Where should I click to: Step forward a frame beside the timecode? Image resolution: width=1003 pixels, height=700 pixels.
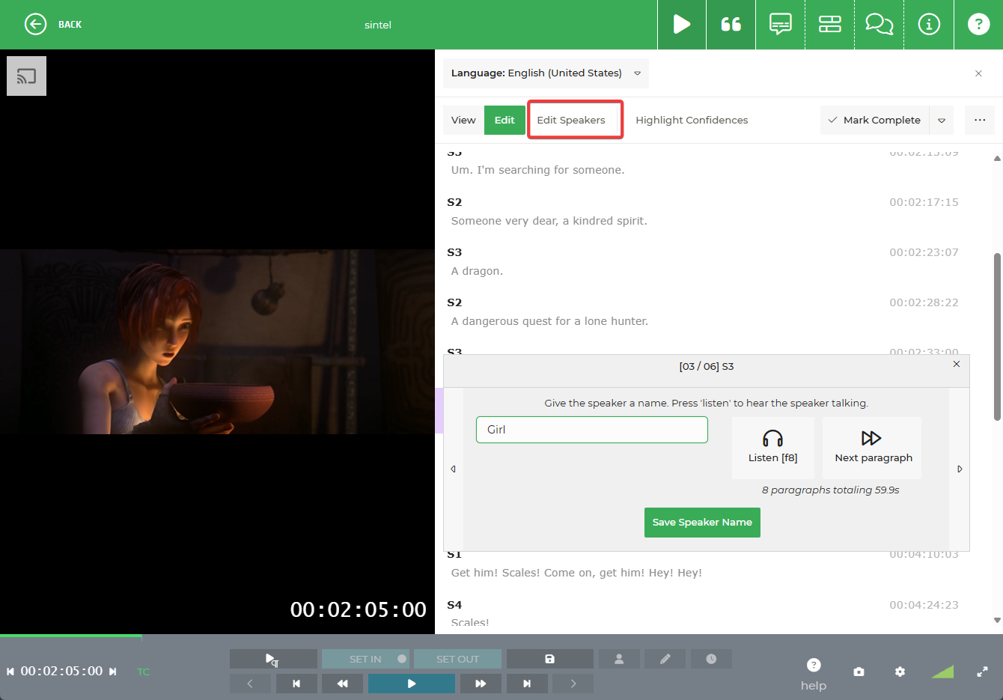tap(112, 672)
